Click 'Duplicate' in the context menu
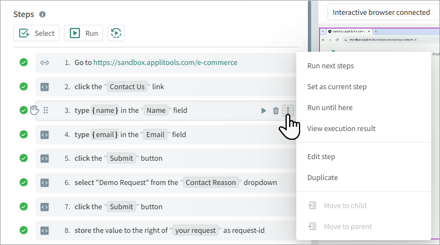The height and width of the screenshot is (245, 440). coord(323,178)
